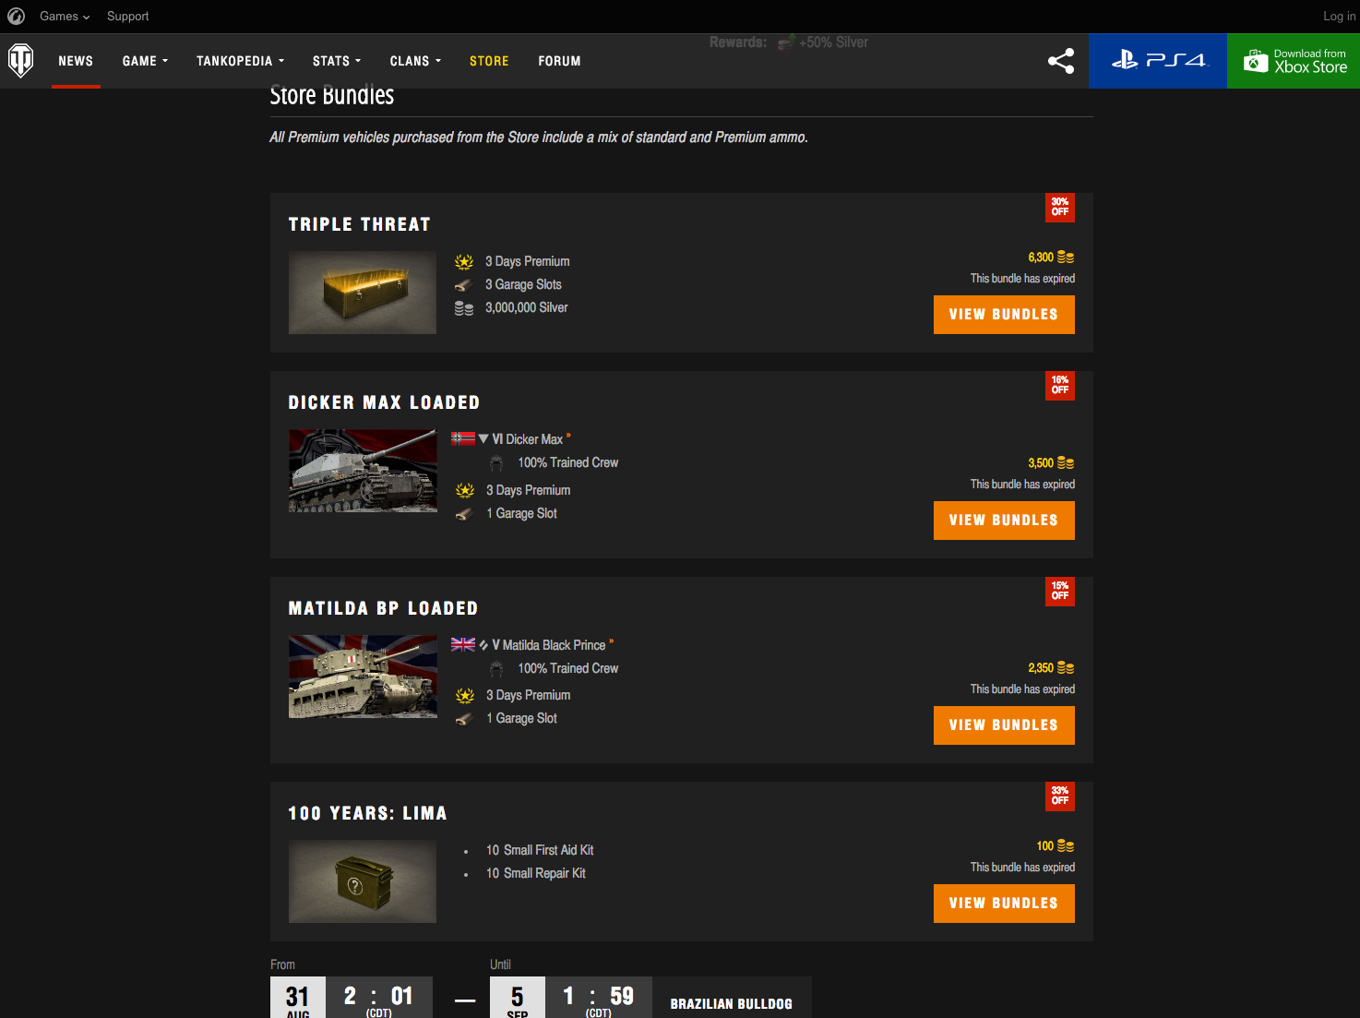This screenshot has height=1018, width=1360.
Task: Click the MATILDA BP LOADED bundle title
Action: tap(383, 608)
